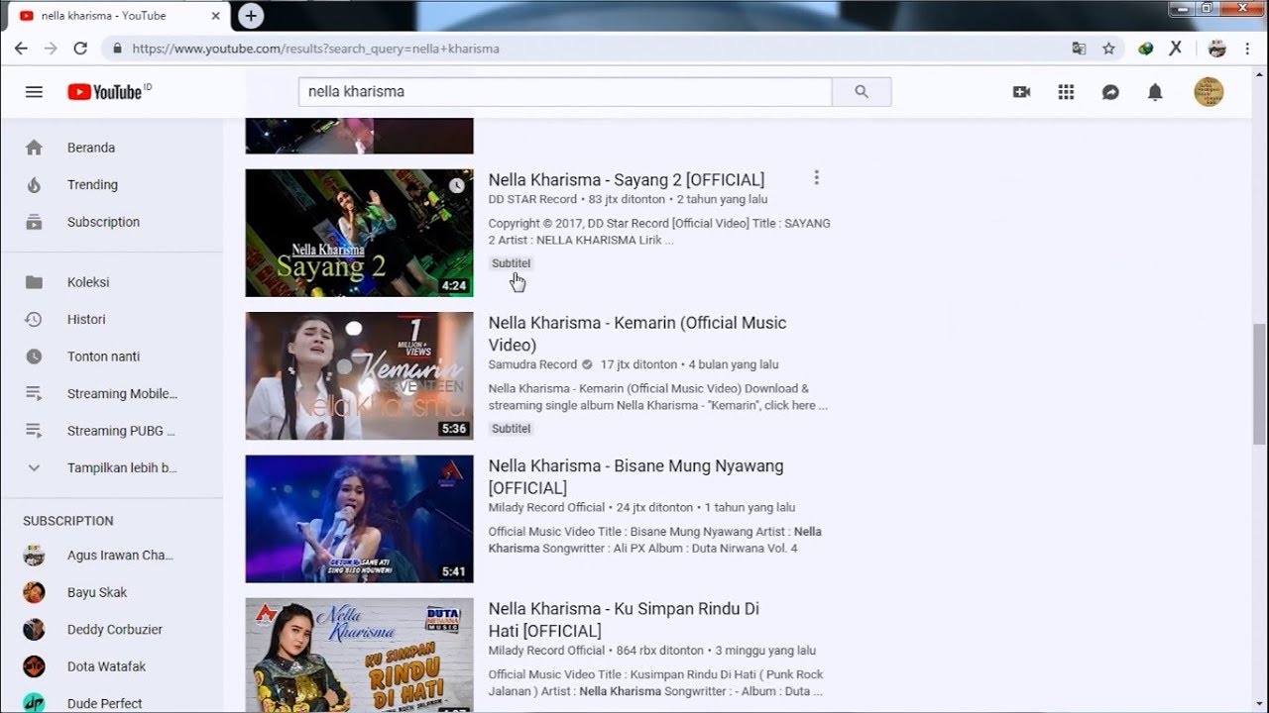The height and width of the screenshot is (713, 1269).
Task: Click the colorful extension icon beside the star
Action: click(1146, 49)
